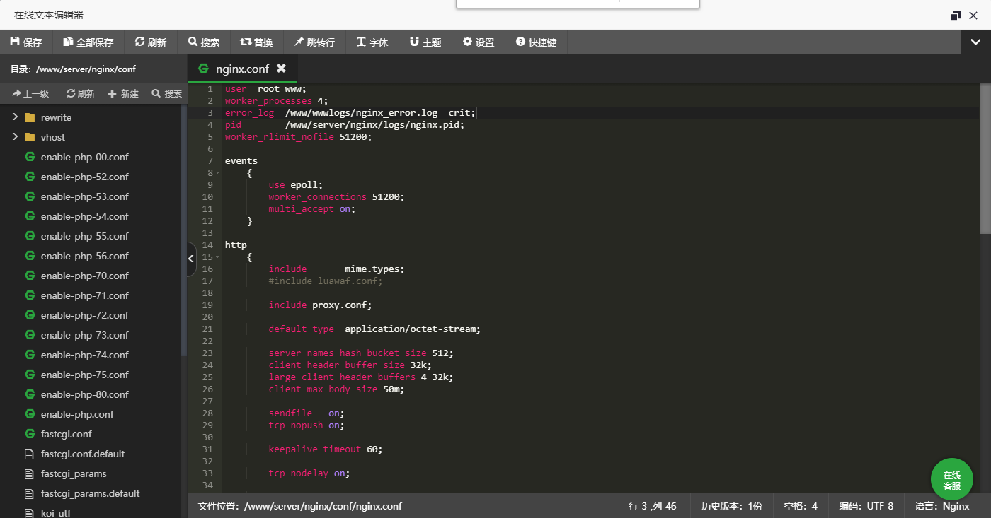Image resolution: width=991 pixels, height=518 pixels.
Task: Click the client_max_body_size 50m line
Action: [x=336, y=389]
